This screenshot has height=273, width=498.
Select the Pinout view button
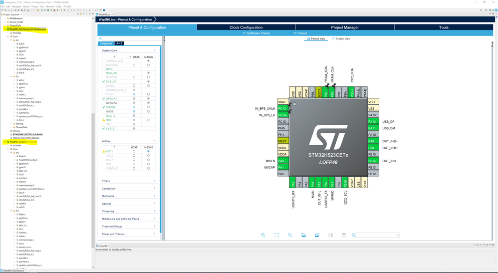pyautogui.click(x=316, y=39)
